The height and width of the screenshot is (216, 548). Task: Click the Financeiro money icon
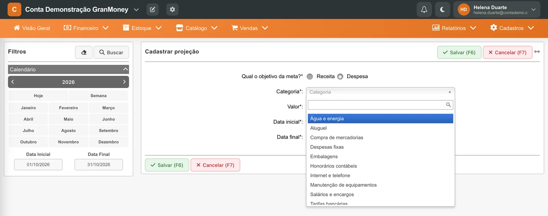[67, 28]
